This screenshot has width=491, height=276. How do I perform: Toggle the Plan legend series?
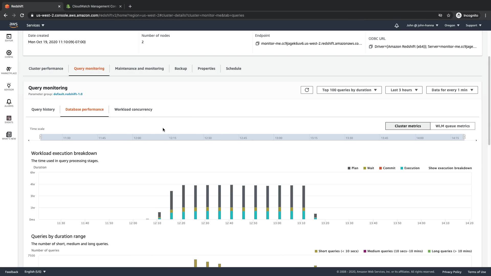pyautogui.click(x=353, y=168)
